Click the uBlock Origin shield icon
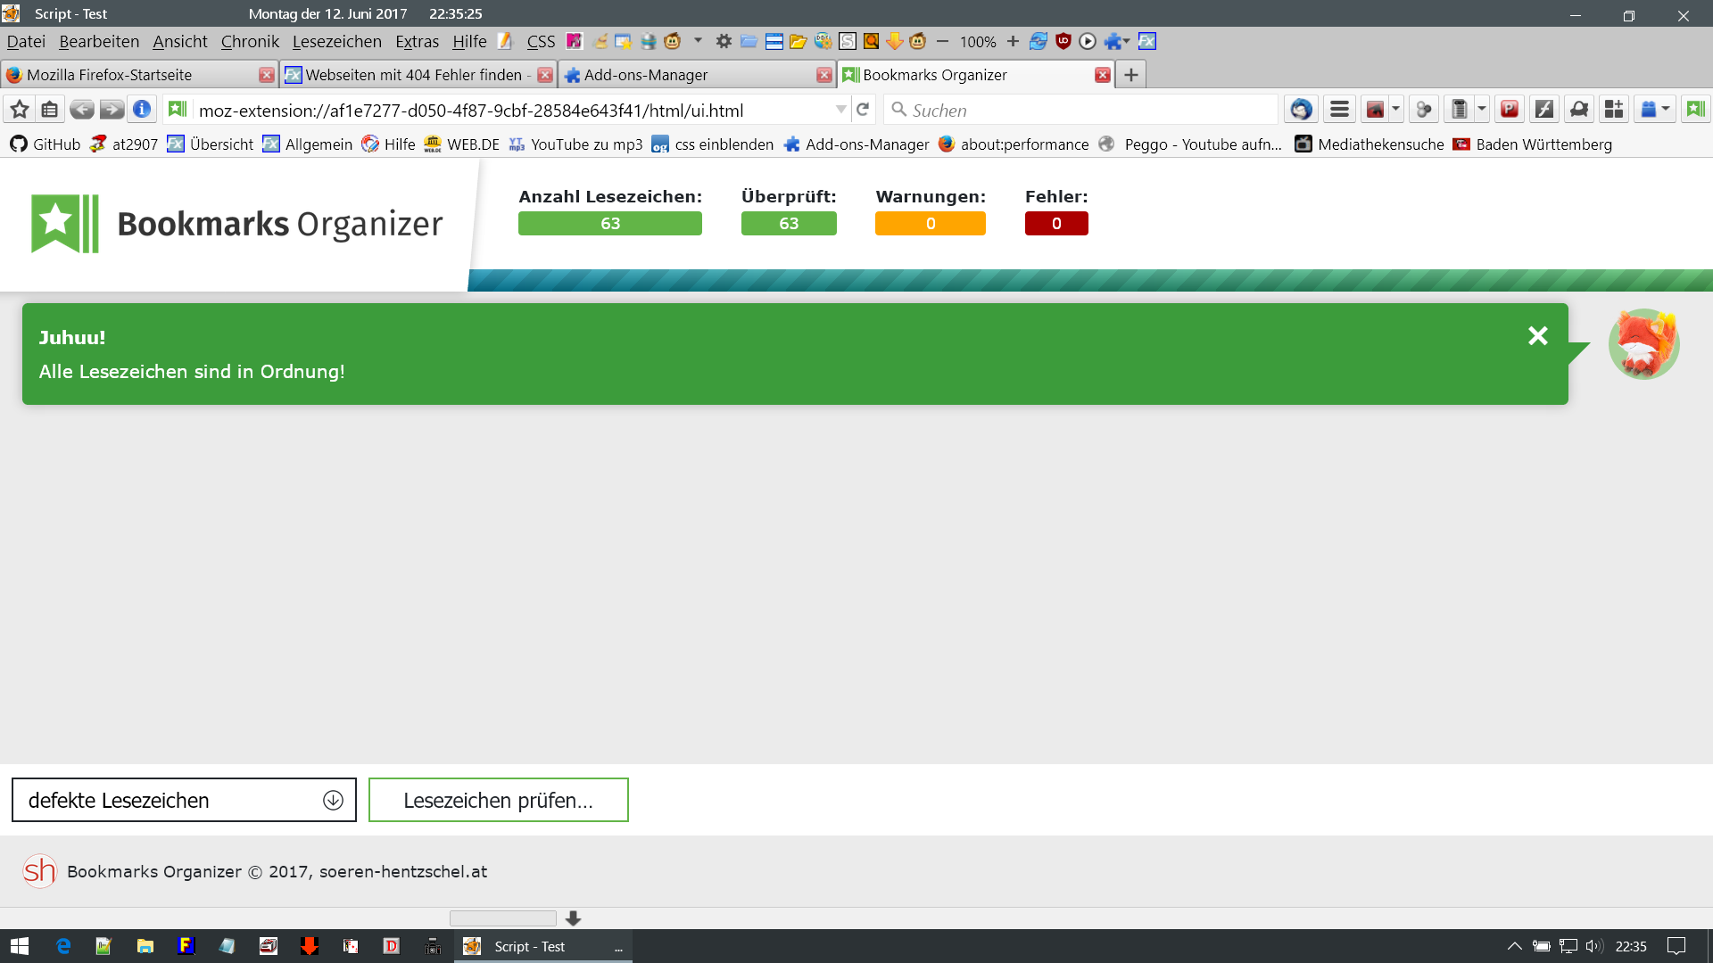1713x963 pixels. pyautogui.click(x=1063, y=41)
